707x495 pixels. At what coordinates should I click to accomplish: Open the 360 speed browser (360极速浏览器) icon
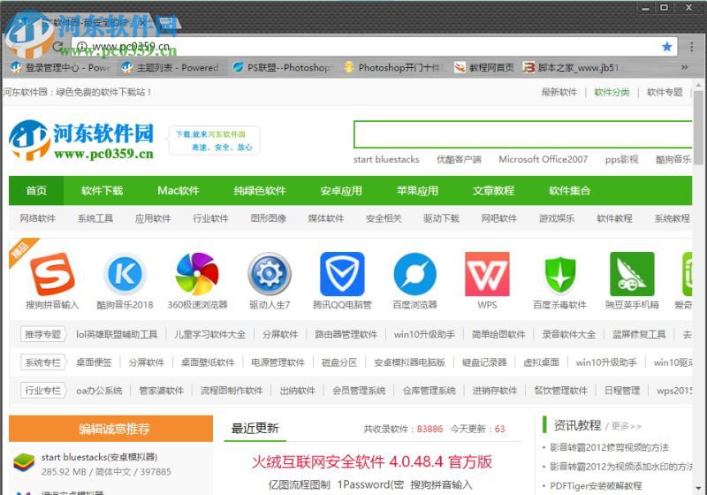coord(197,274)
